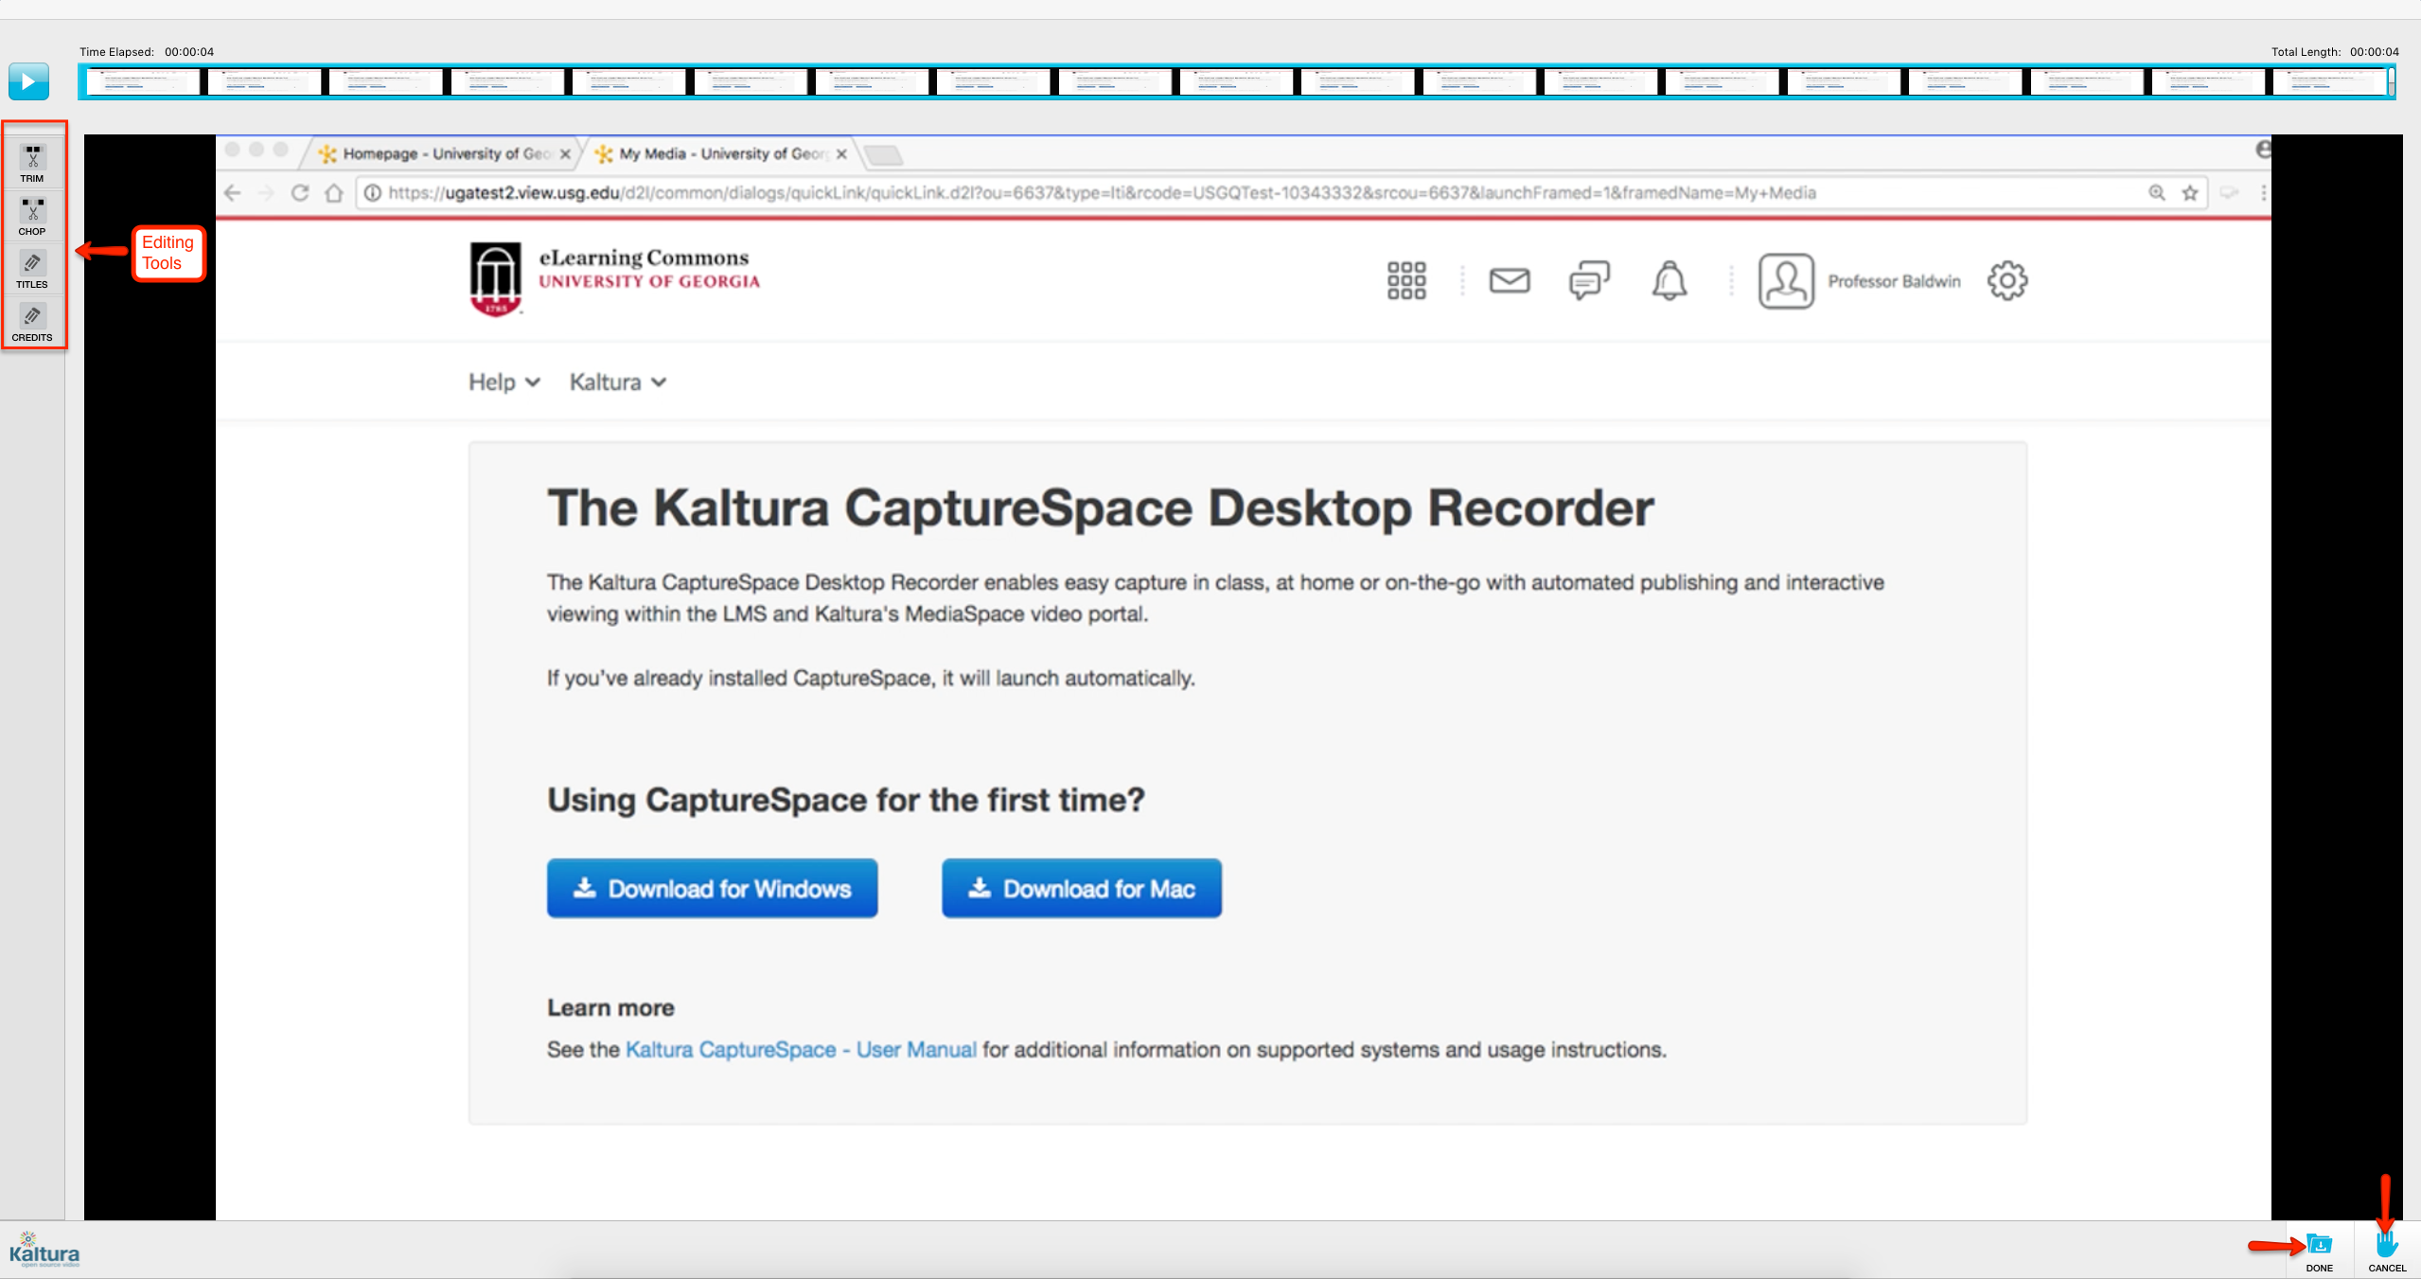Close the My Media browser tab
Viewport: 2421px width, 1279px height.
pos(841,153)
